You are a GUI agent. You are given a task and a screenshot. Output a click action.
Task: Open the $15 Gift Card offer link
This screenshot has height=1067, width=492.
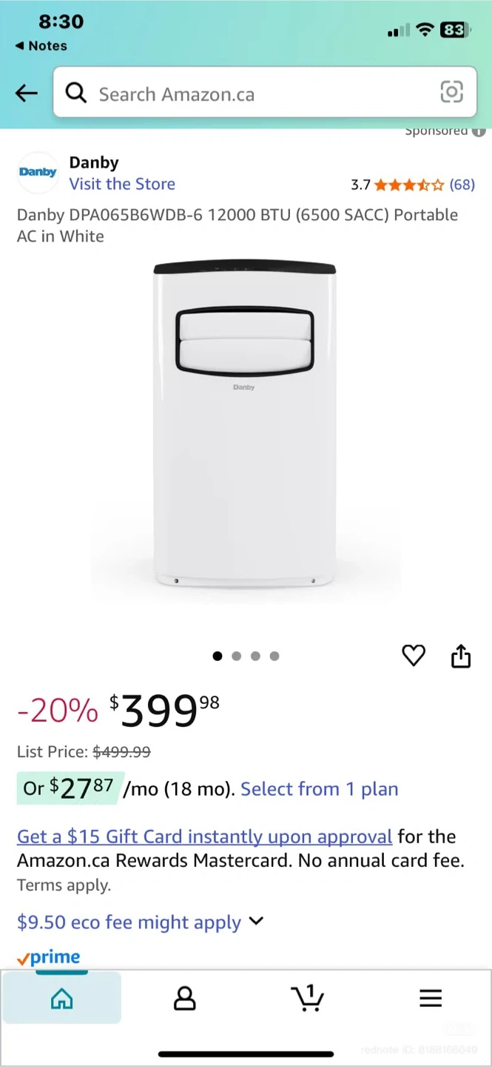pyautogui.click(x=204, y=837)
